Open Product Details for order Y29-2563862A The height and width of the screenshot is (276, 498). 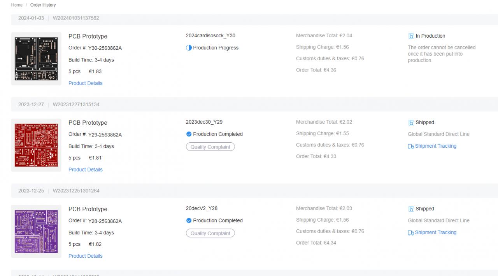pos(86,169)
